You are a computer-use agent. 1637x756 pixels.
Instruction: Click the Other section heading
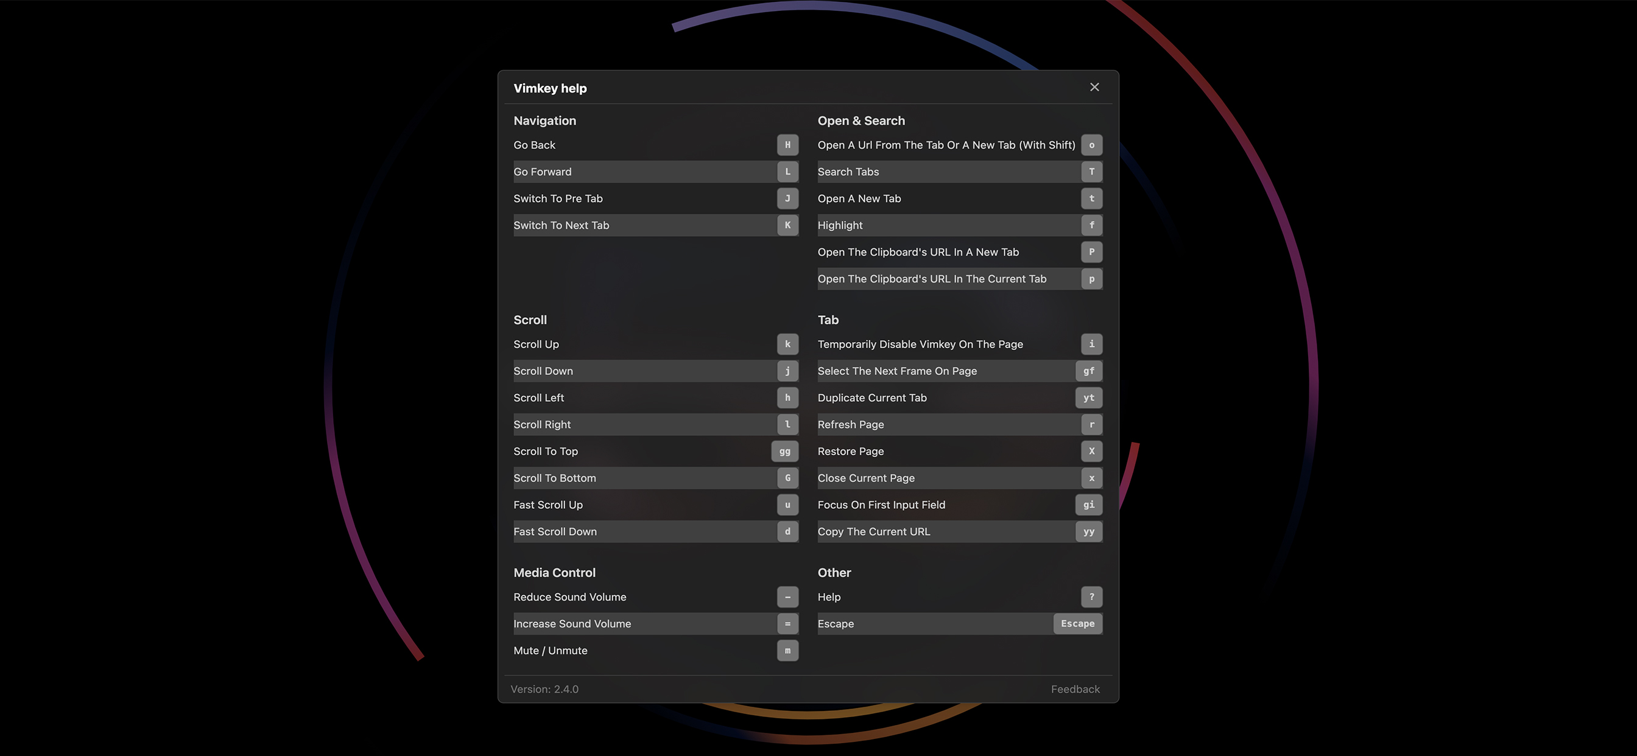pos(834,572)
